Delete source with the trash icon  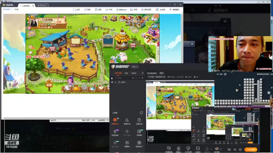point(142,78)
